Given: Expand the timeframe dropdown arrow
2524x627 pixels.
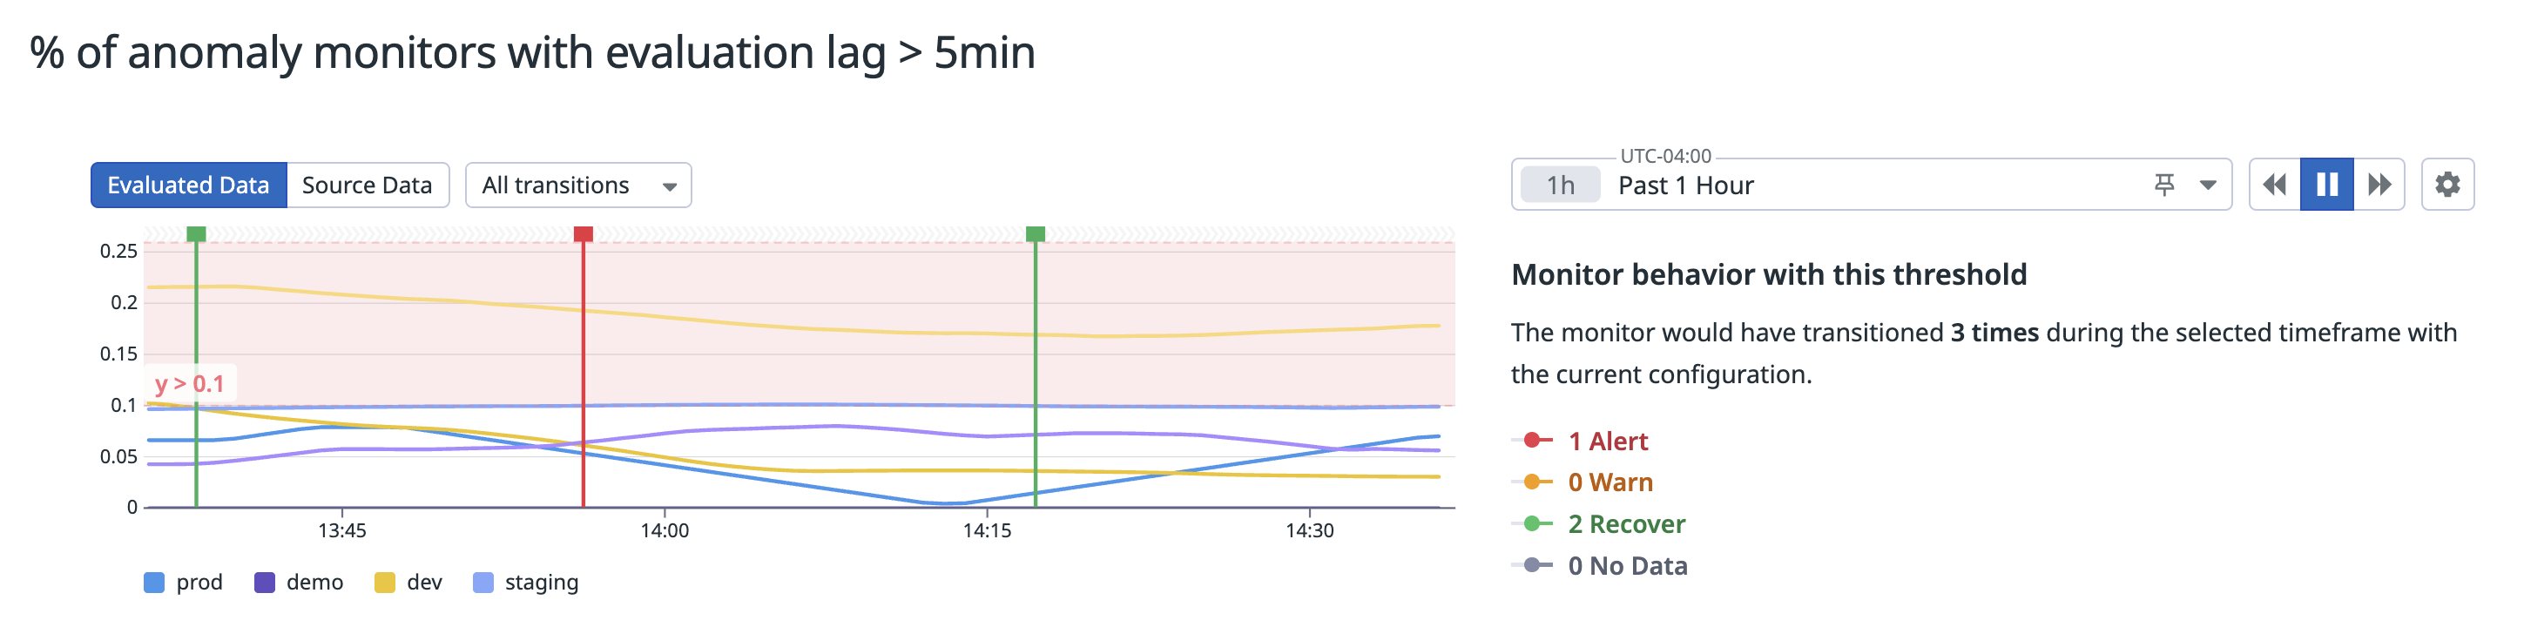Looking at the screenshot, I should pyautogui.click(x=2208, y=185).
